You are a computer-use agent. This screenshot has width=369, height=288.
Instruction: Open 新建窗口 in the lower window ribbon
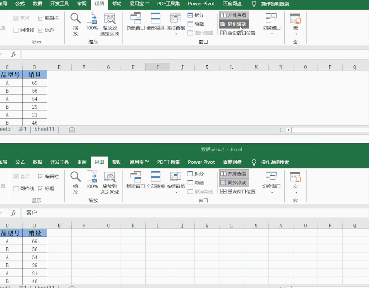[x=136, y=177]
